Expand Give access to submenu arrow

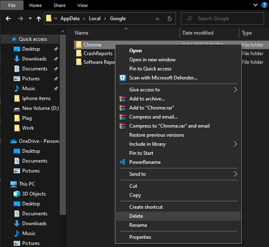coord(236,89)
